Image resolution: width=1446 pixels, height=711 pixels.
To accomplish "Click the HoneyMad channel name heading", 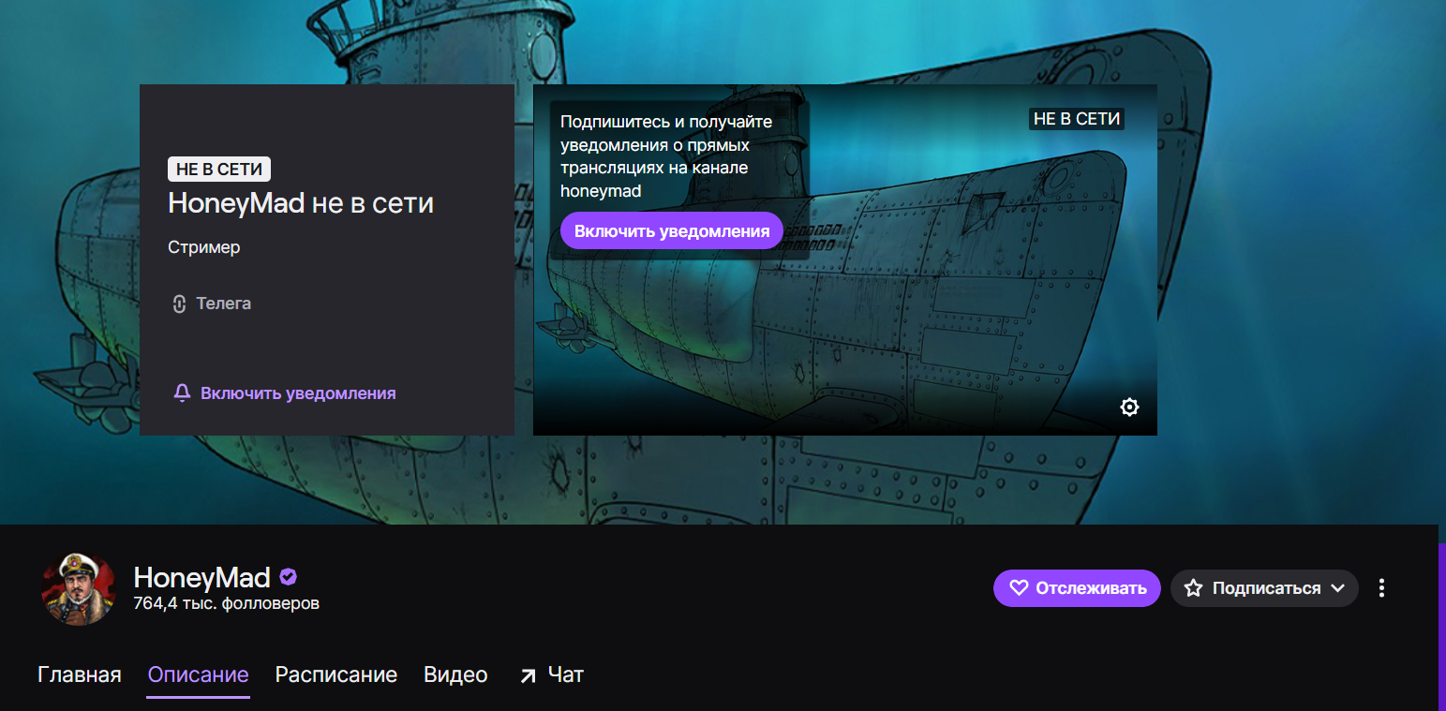I will [202, 577].
